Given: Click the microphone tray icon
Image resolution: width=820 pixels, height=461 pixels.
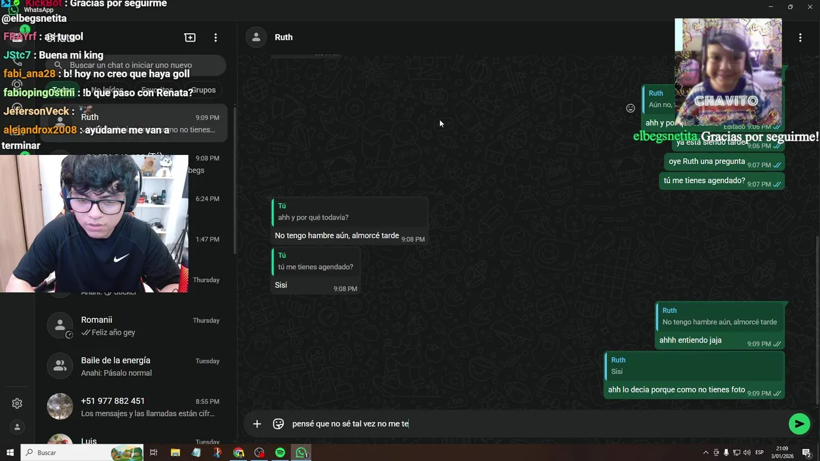Looking at the screenshot, I should [726, 453].
